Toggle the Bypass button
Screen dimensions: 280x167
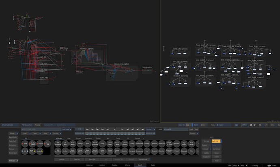pos(207,145)
